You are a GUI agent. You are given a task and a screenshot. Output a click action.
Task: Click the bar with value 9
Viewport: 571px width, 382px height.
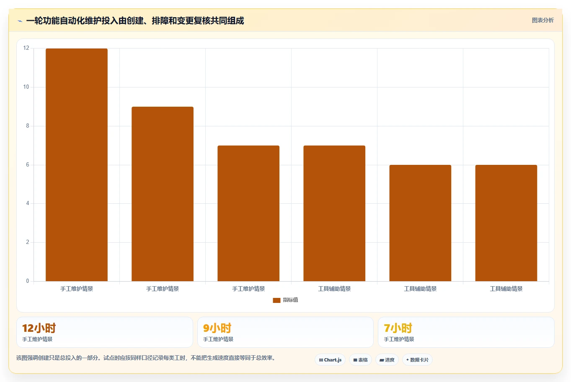[163, 194]
